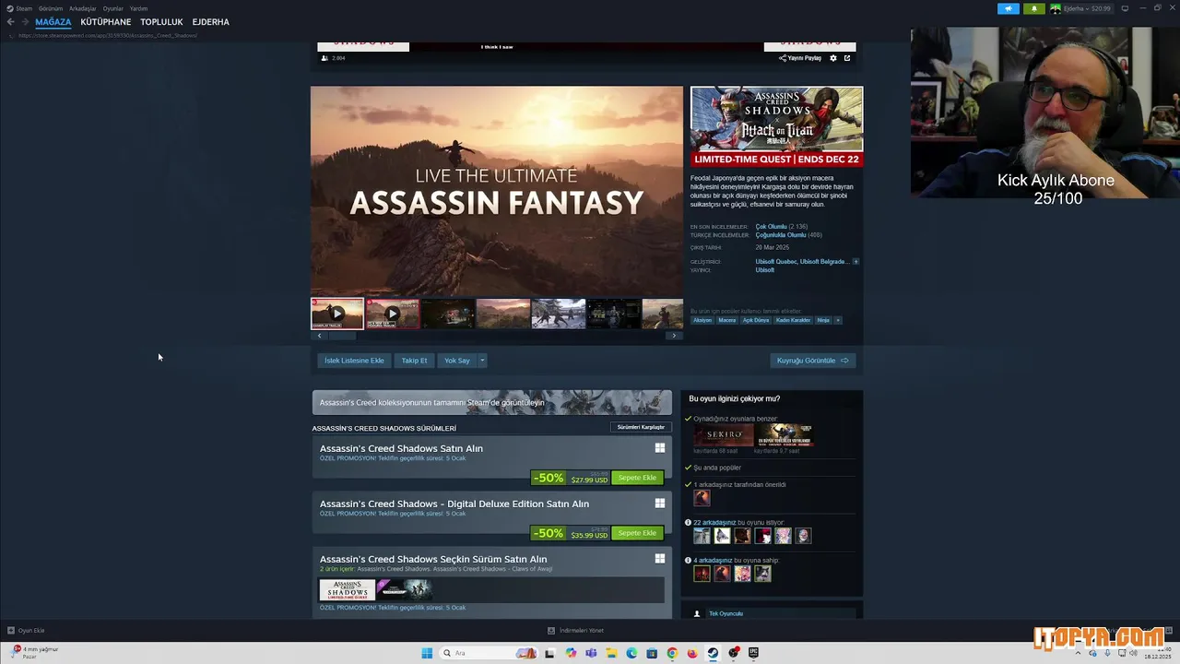Open Ubisoft publisher link

(x=765, y=270)
